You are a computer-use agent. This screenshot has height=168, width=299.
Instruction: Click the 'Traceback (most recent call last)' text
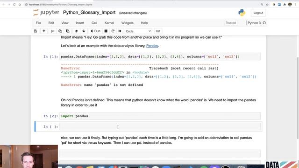(x=184, y=68)
